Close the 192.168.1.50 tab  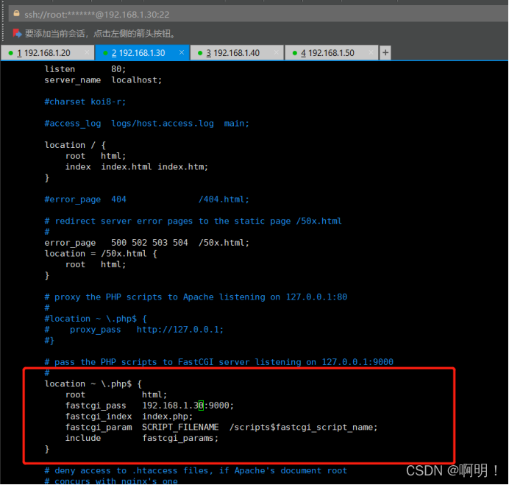[371, 52]
